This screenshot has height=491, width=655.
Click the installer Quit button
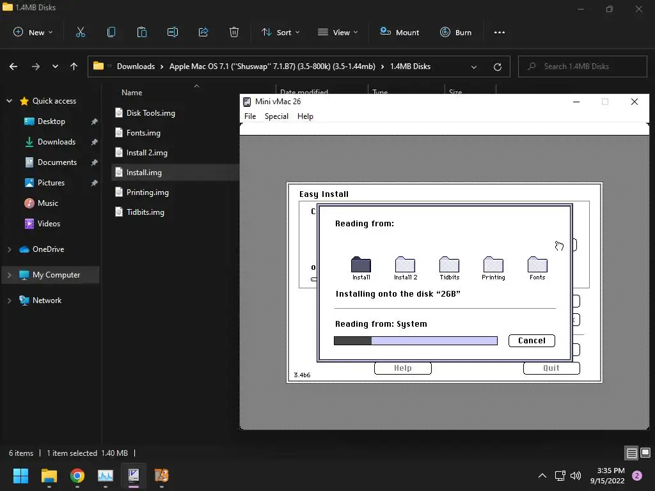[x=551, y=368]
